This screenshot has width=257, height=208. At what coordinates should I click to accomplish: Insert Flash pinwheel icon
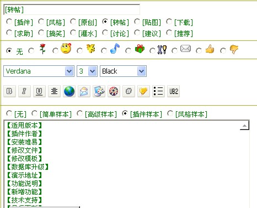tap(114, 91)
